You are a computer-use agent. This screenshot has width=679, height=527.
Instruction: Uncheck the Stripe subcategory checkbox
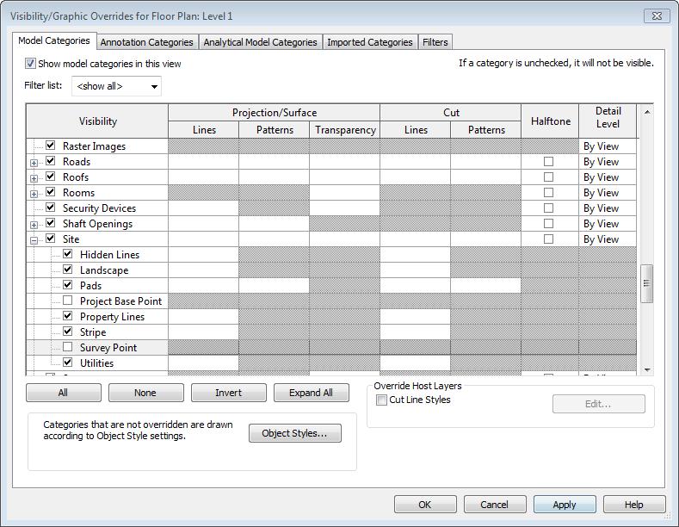click(x=67, y=332)
